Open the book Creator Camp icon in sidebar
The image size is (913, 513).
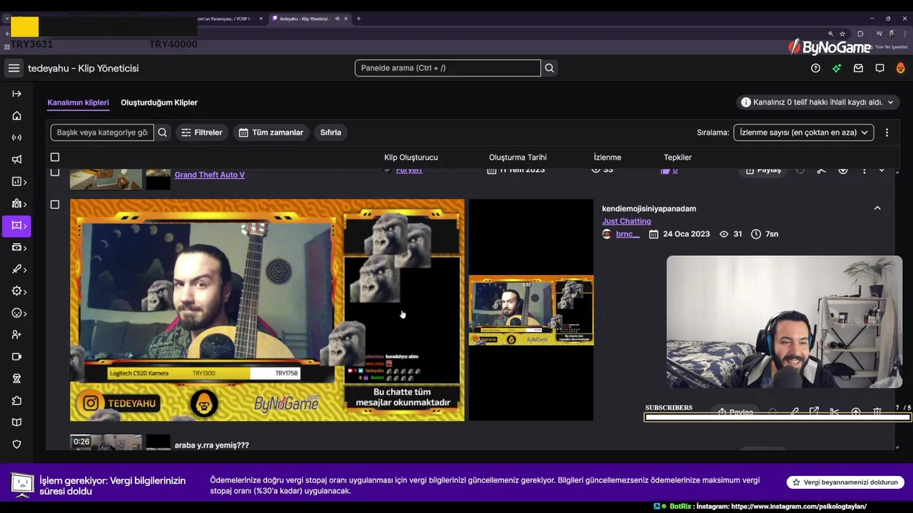[16, 423]
